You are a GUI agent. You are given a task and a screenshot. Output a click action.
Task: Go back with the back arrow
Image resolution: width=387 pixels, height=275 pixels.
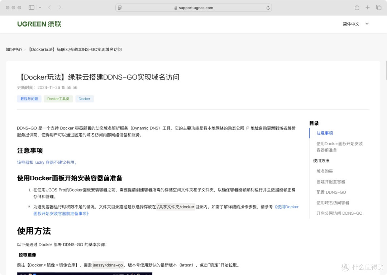[49, 8]
